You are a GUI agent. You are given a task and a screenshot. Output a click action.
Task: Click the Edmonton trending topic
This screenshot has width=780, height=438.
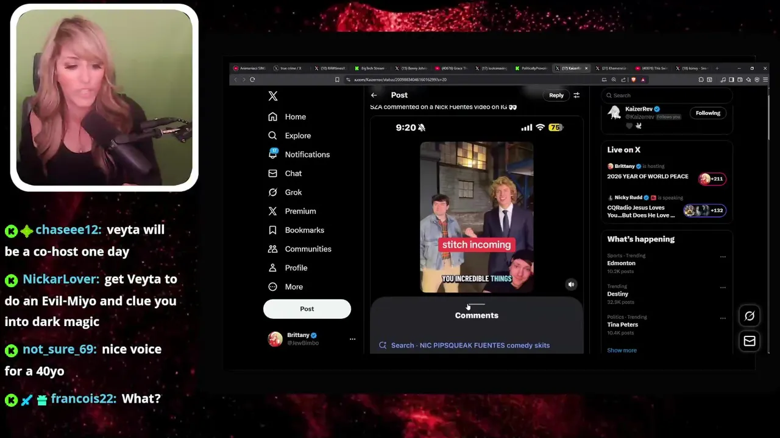(621, 263)
